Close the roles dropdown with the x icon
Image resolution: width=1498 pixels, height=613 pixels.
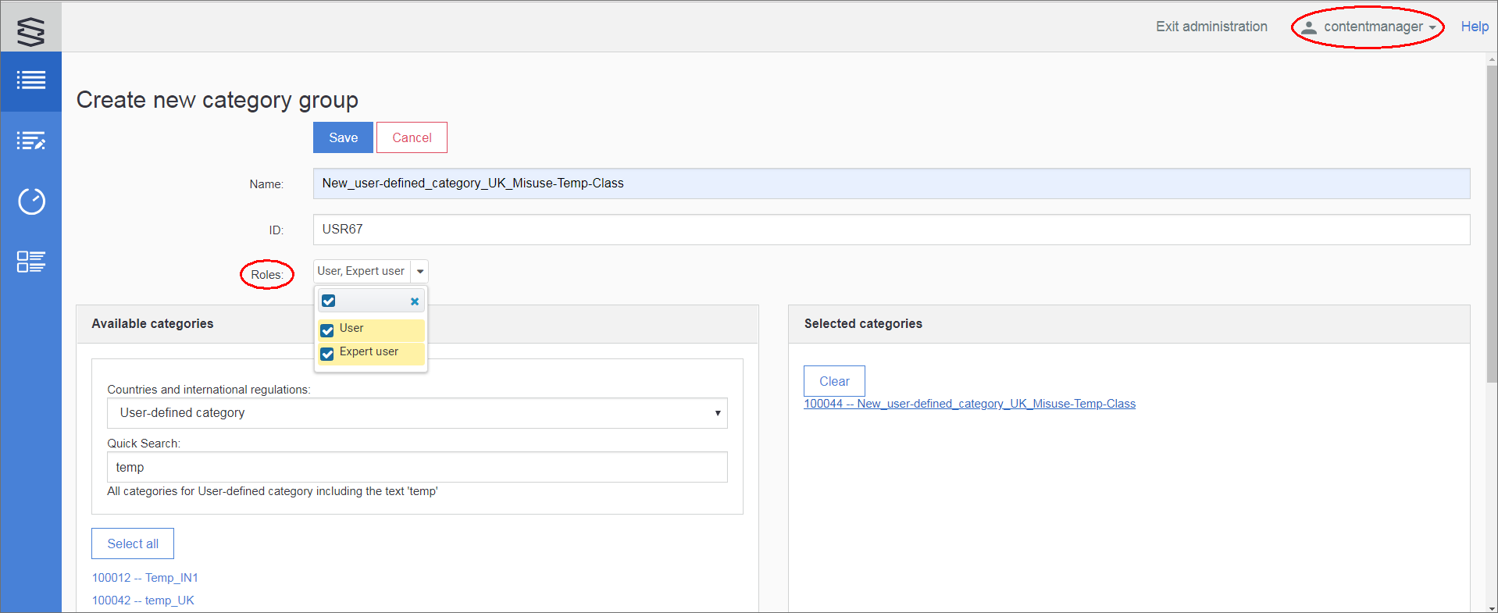click(415, 301)
